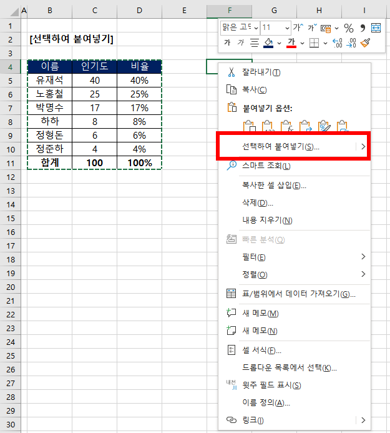
Task: Increase decimal places
Action: coord(338,43)
